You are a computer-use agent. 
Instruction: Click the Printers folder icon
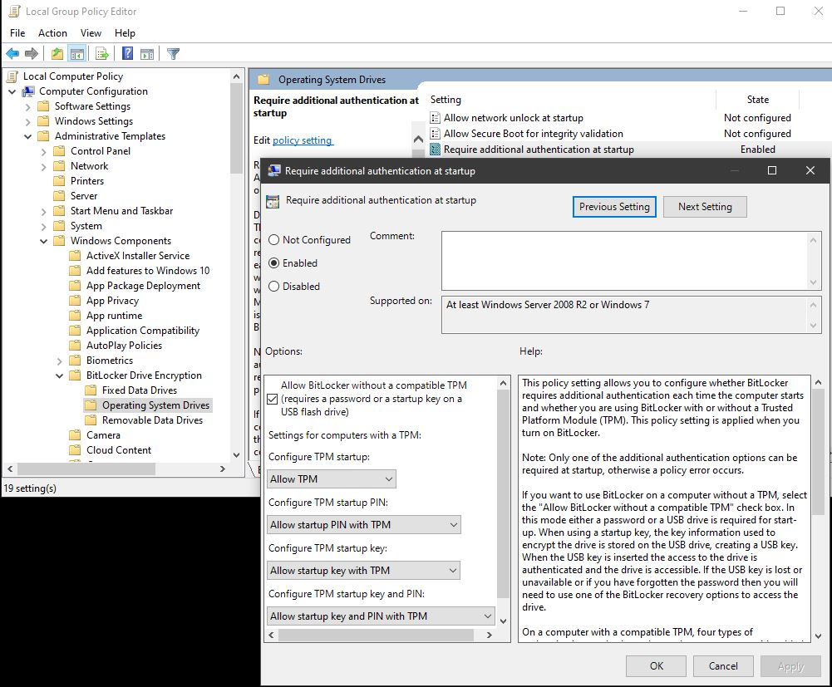[59, 181]
